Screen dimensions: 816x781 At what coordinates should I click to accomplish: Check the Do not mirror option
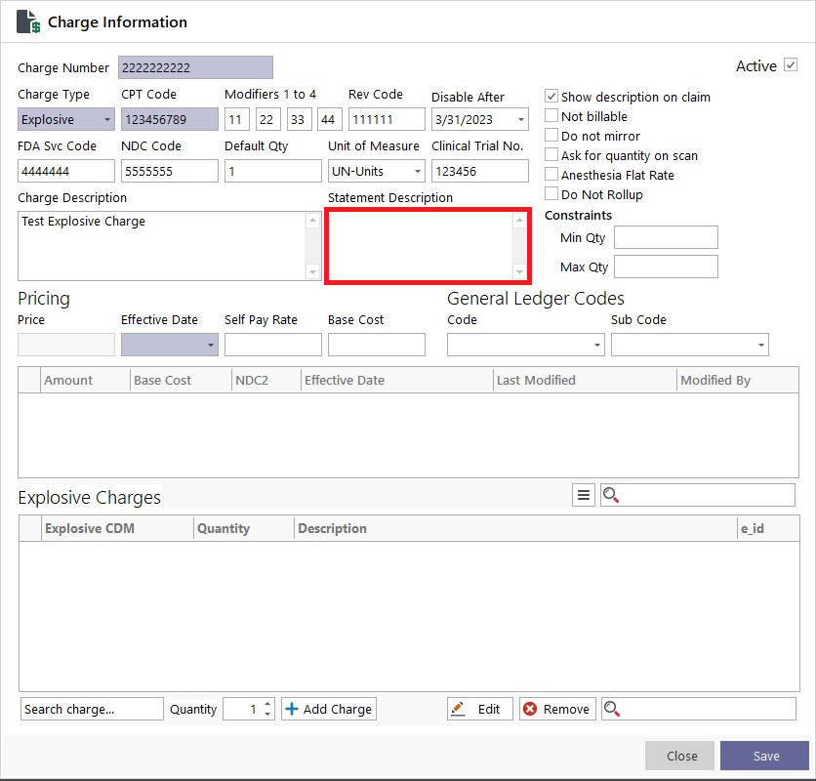[551, 136]
